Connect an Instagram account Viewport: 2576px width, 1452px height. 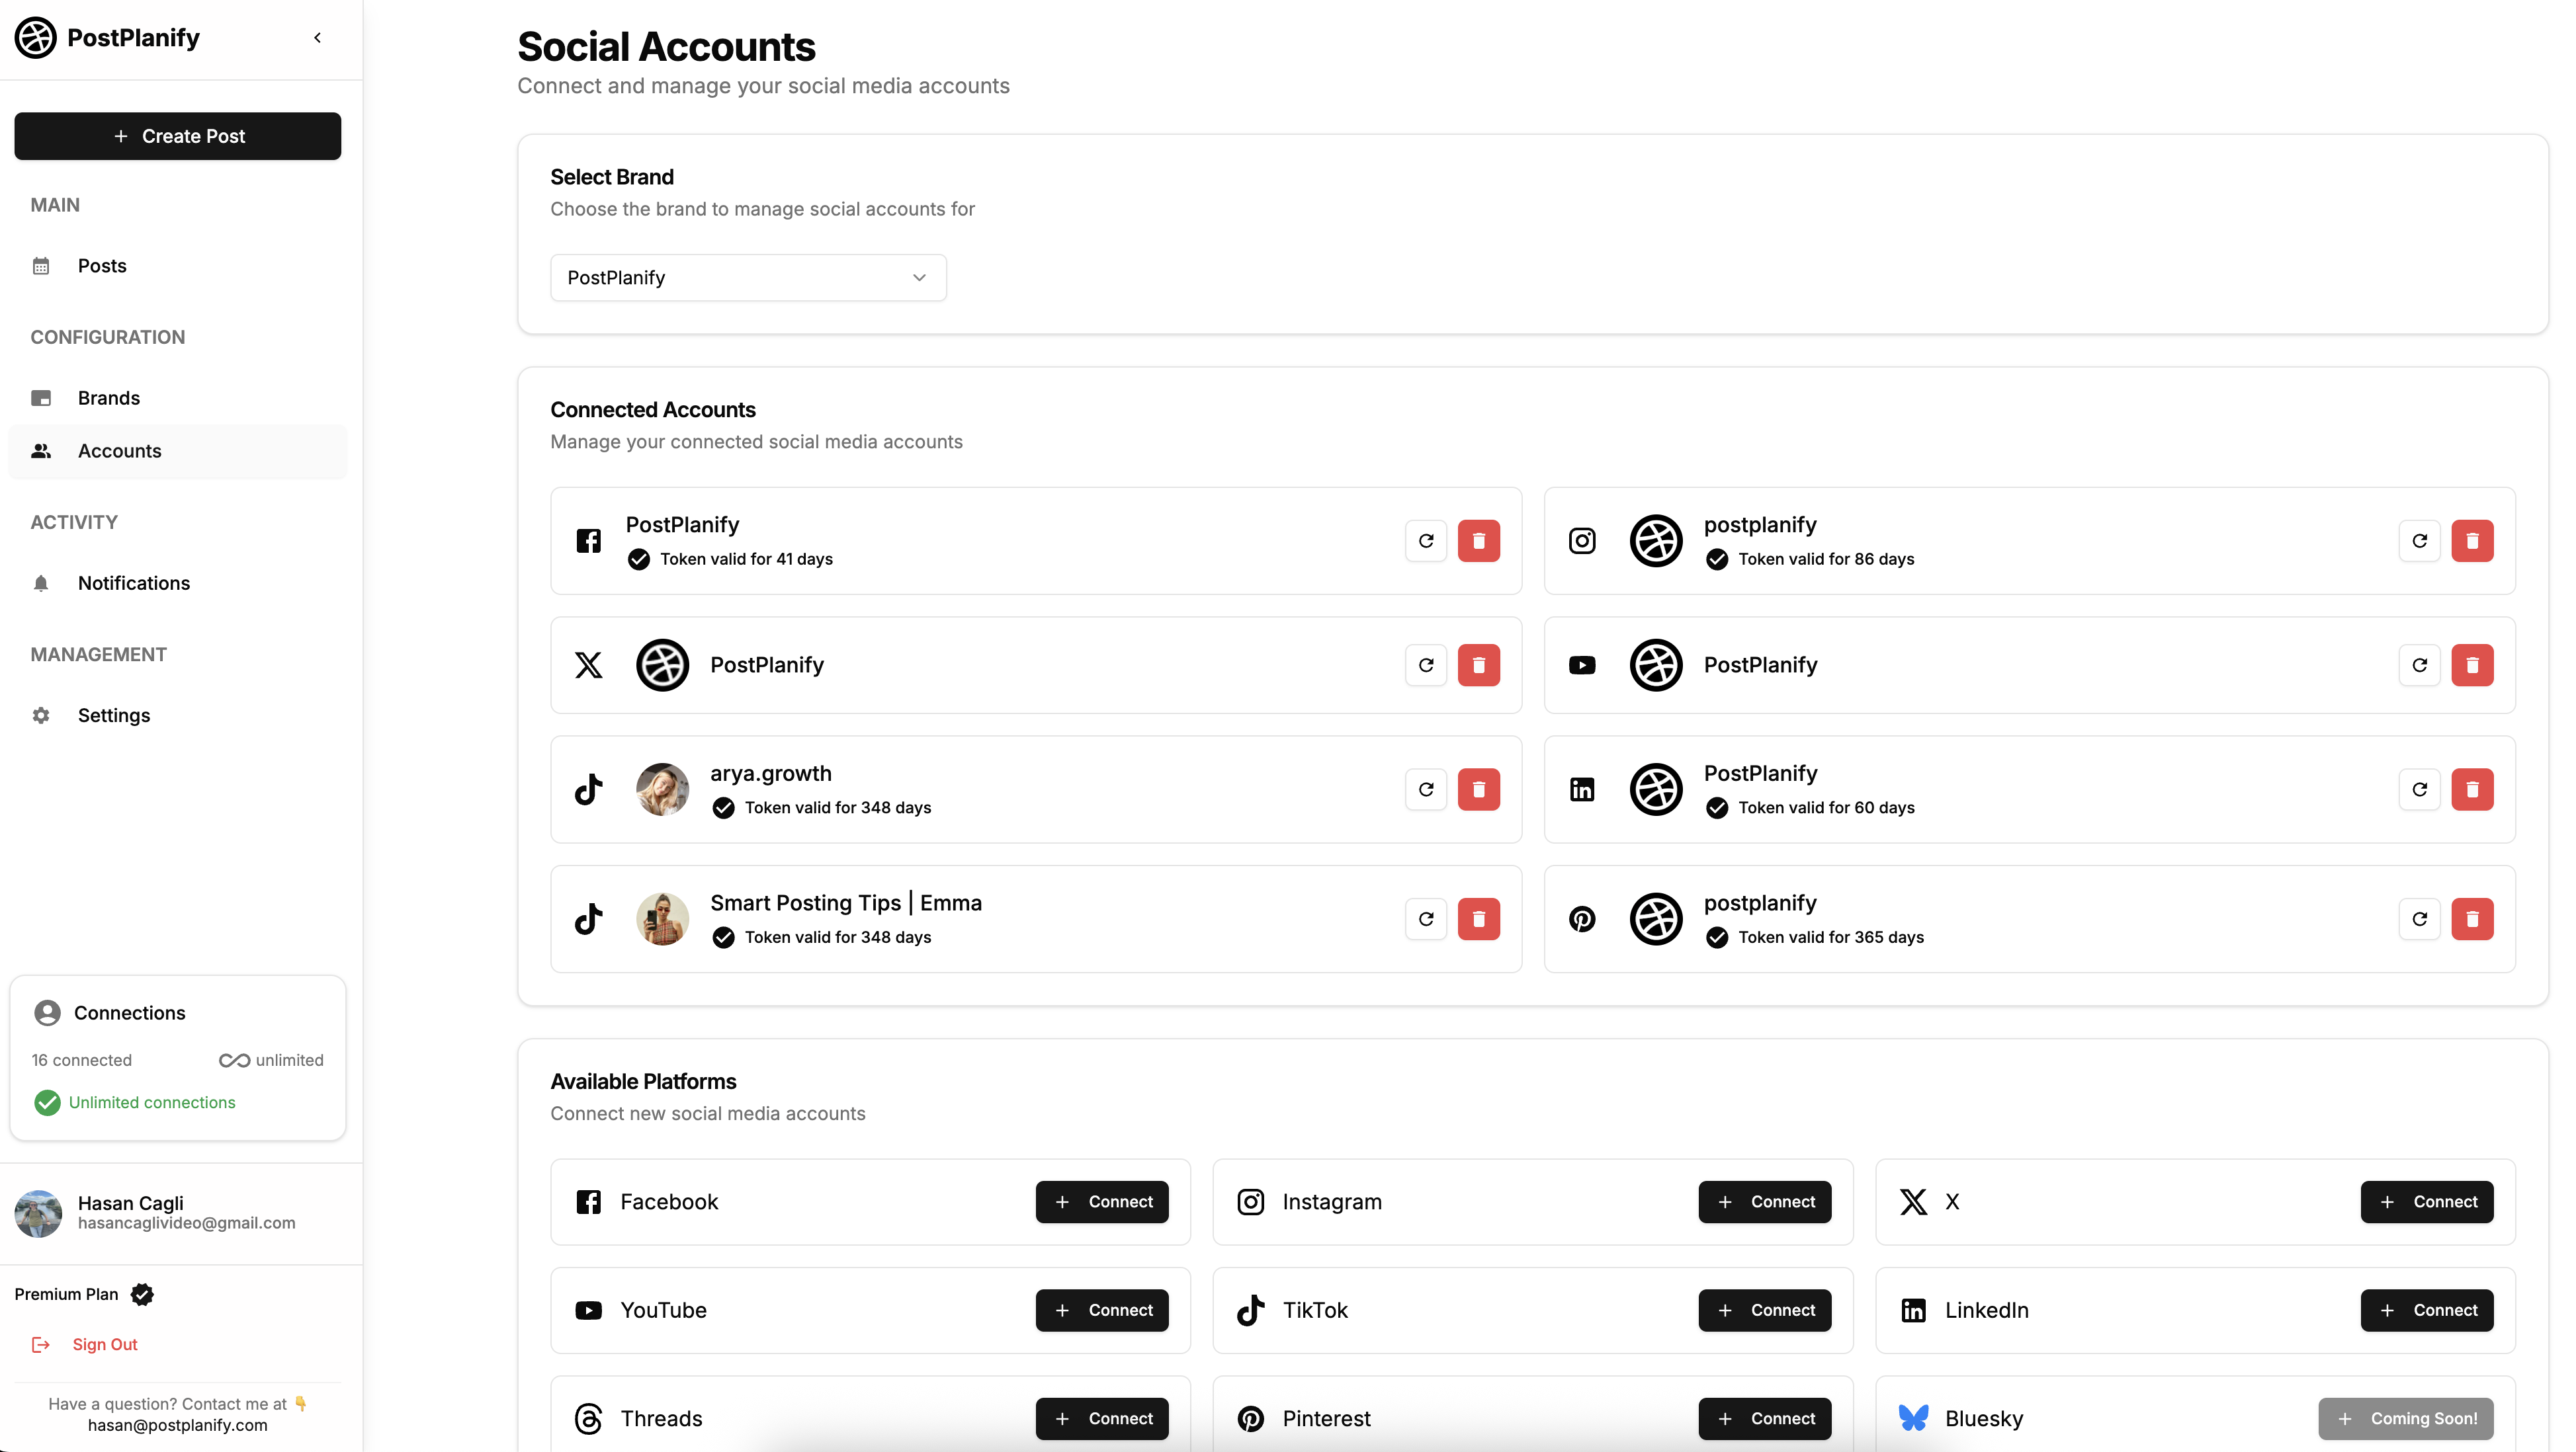pyautogui.click(x=1764, y=1202)
